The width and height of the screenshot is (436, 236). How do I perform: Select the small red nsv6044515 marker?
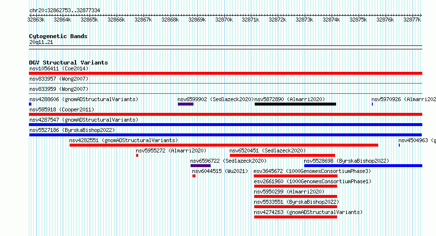pyautogui.click(x=194, y=176)
